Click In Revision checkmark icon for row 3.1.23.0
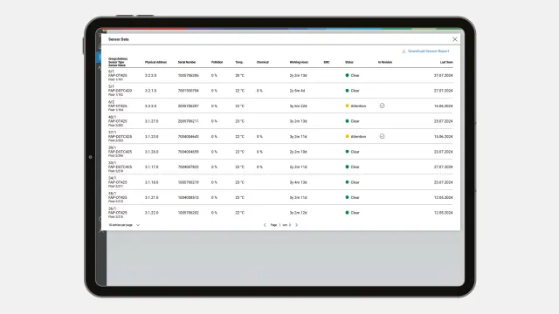This screenshot has height=314, width=559. tap(382, 136)
